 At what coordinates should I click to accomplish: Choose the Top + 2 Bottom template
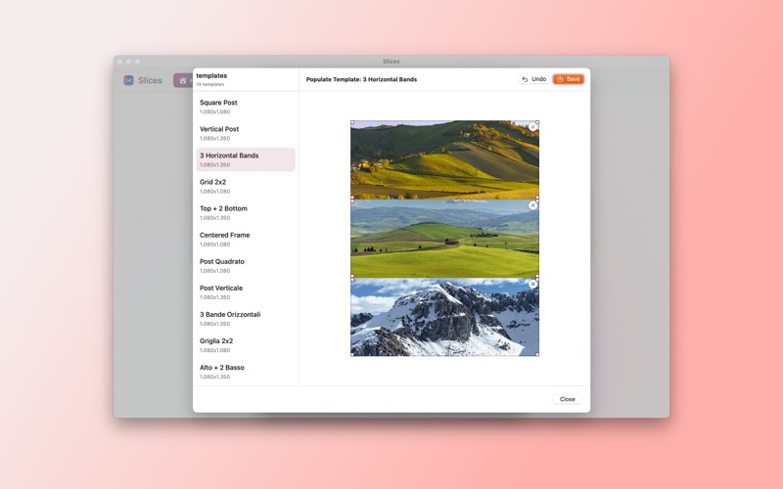pos(246,212)
